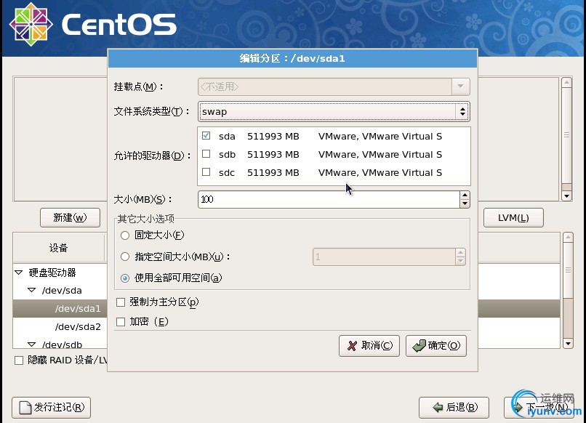This screenshot has width=586, height=423.
Task: Click the document icon on 发行注记 button
Action: 25,407
